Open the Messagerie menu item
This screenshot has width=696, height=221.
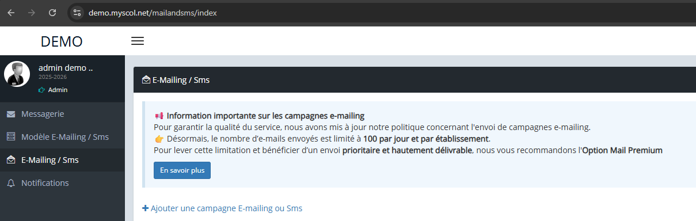pos(62,114)
